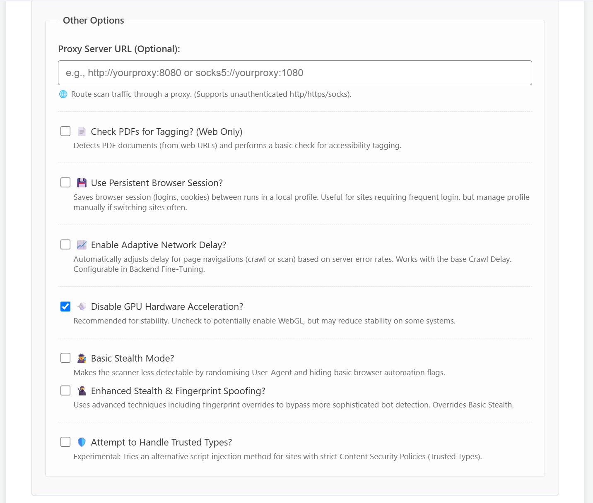The height and width of the screenshot is (503, 593).
Task: Turn on Enable Adaptive Network Delay checkbox
Action: click(x=65, y=244)
